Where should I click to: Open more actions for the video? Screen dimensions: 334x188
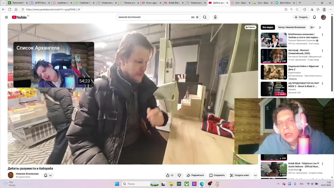point(255,175)
